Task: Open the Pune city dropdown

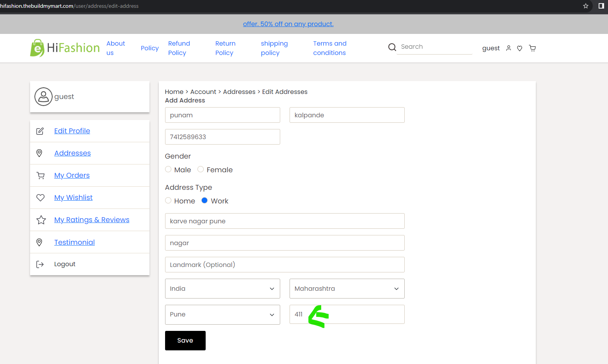Action: tap(222, 315)
